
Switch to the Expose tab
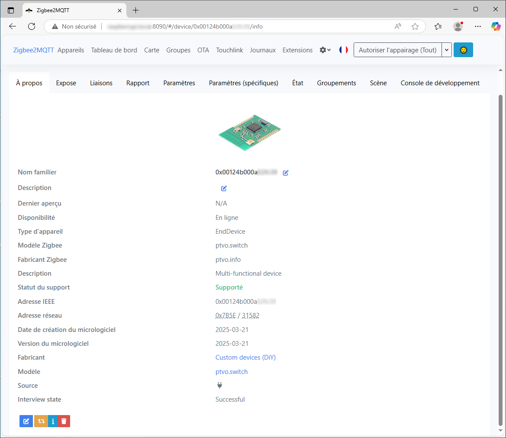[x=66, y=83]
